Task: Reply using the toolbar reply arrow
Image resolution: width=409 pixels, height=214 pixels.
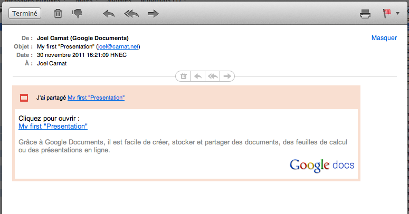Action: tap(109, 14)
